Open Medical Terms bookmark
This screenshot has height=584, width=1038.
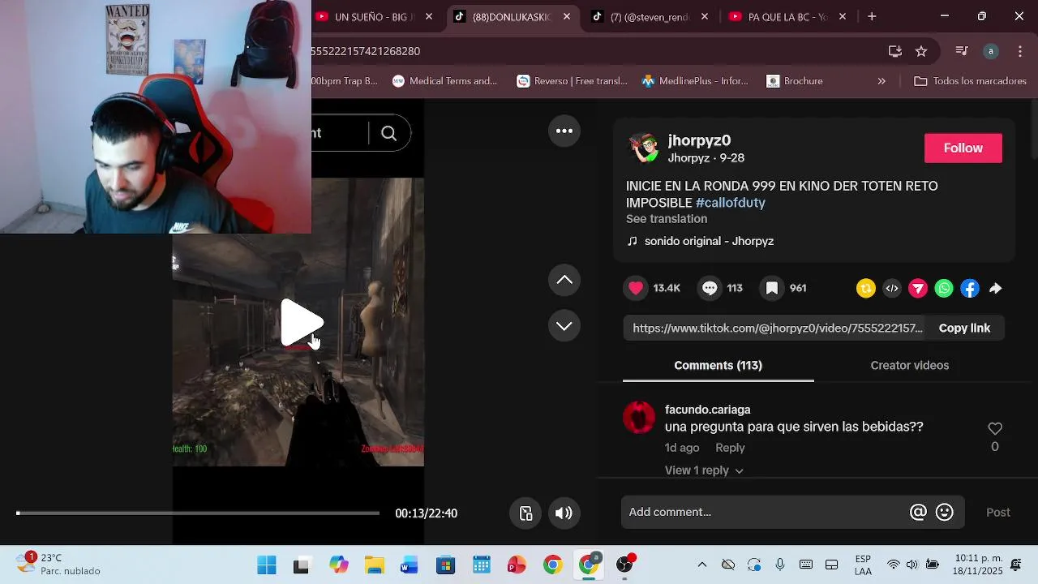click(445, 81)
